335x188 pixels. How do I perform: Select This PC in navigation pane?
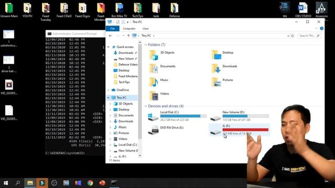tap(122, 98)
